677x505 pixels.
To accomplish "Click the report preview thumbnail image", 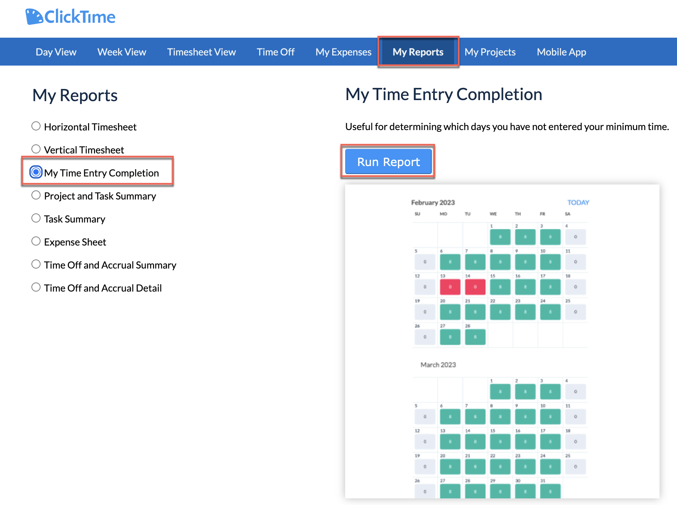I will point(502,341).
